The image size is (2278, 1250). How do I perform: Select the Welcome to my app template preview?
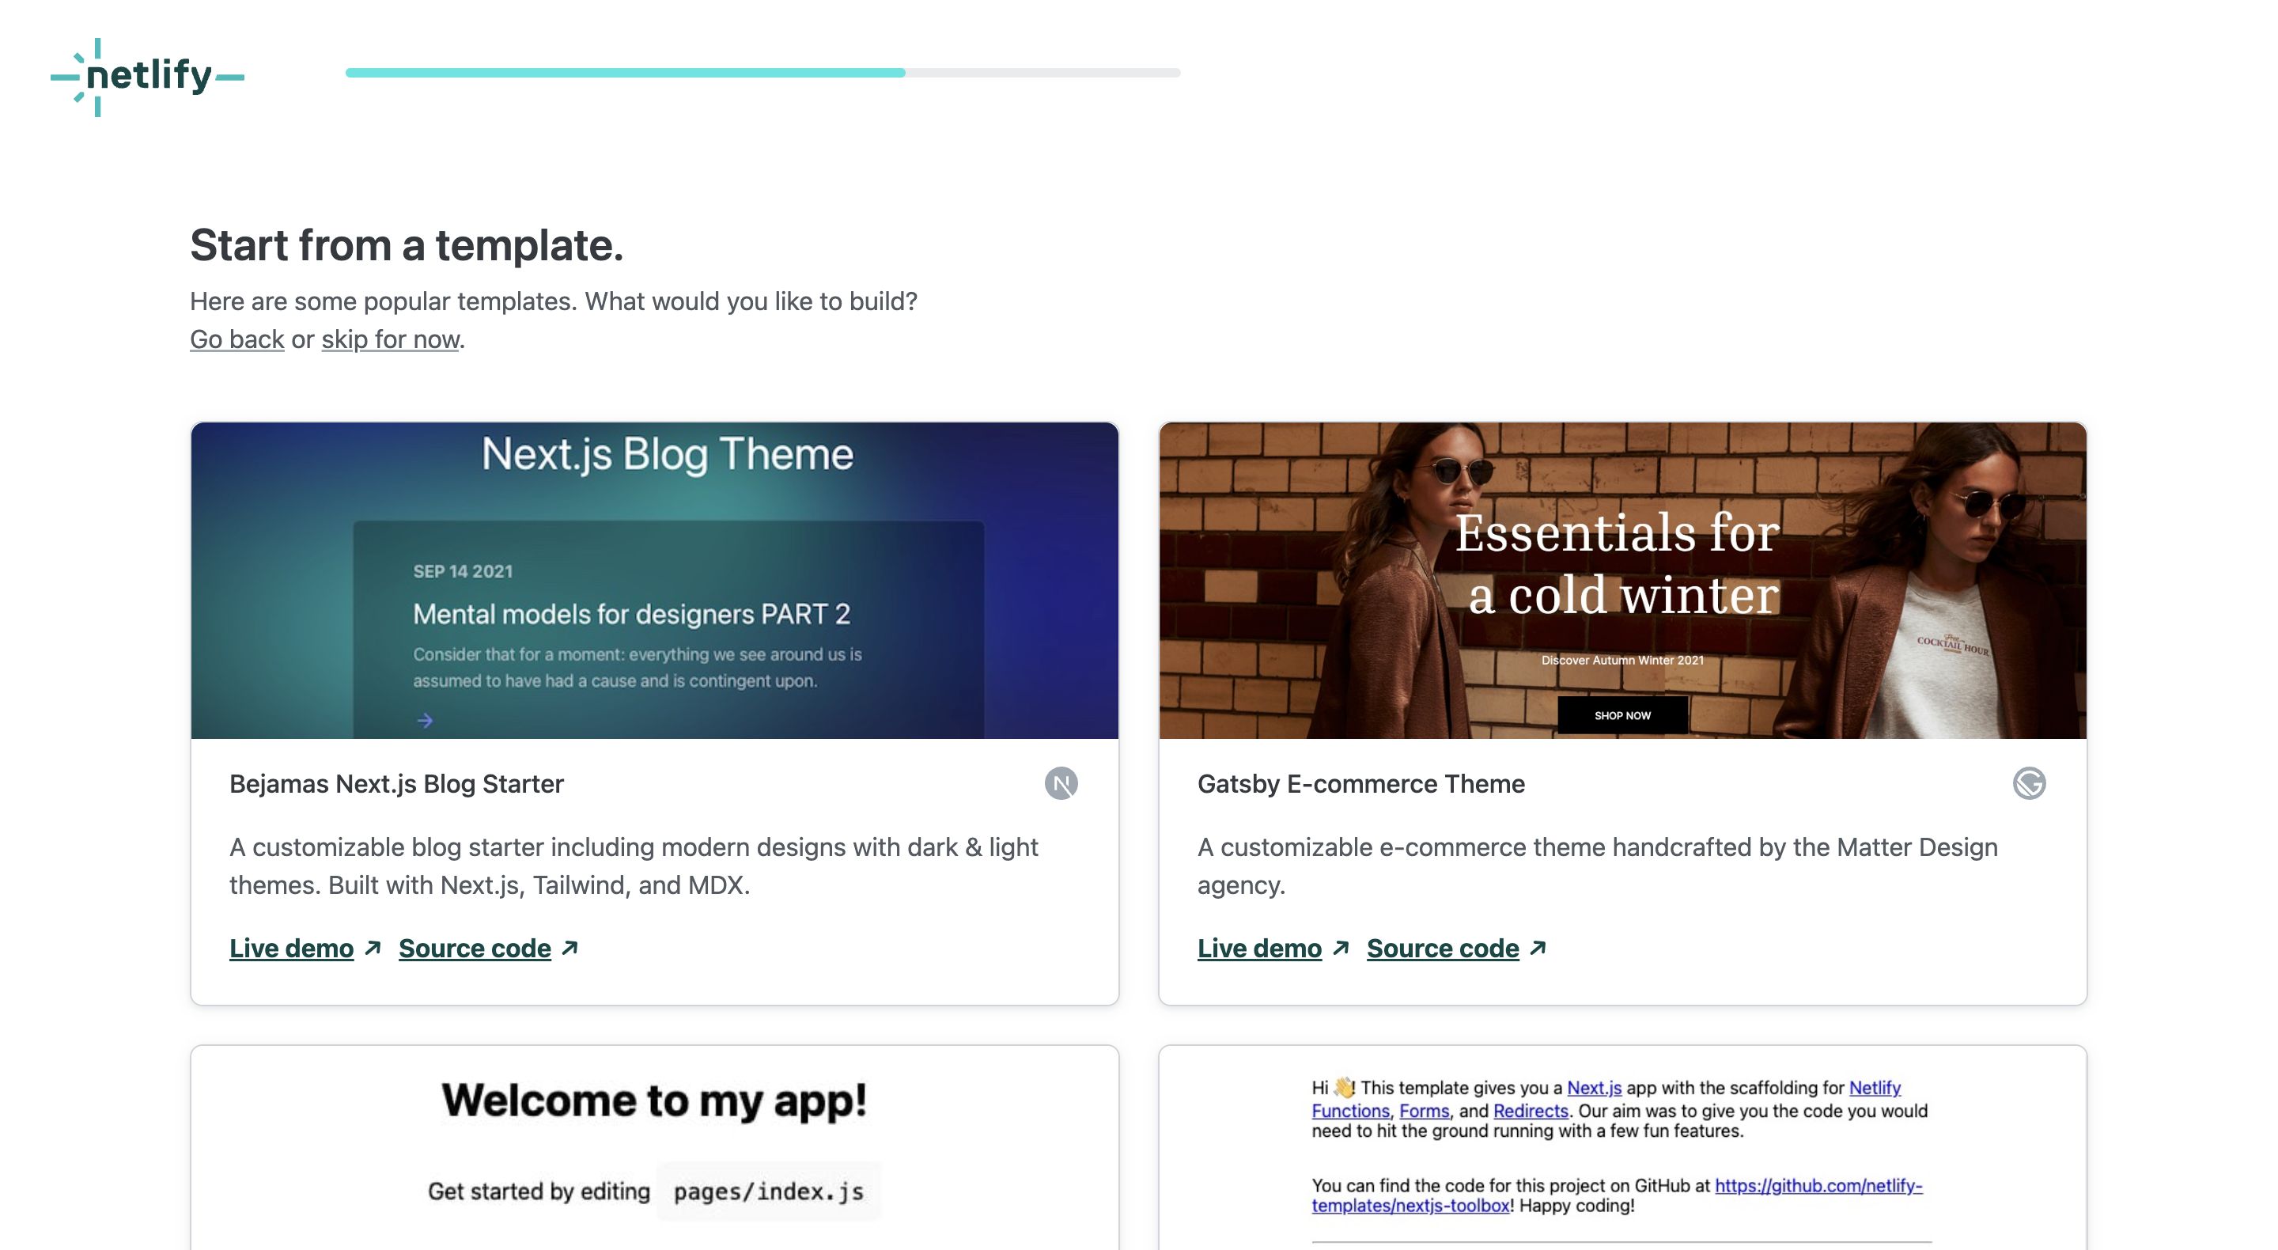pyautogui.click(x=654, y=1148)
